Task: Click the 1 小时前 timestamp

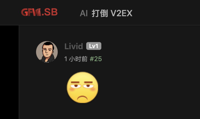Action: point(76,59)
